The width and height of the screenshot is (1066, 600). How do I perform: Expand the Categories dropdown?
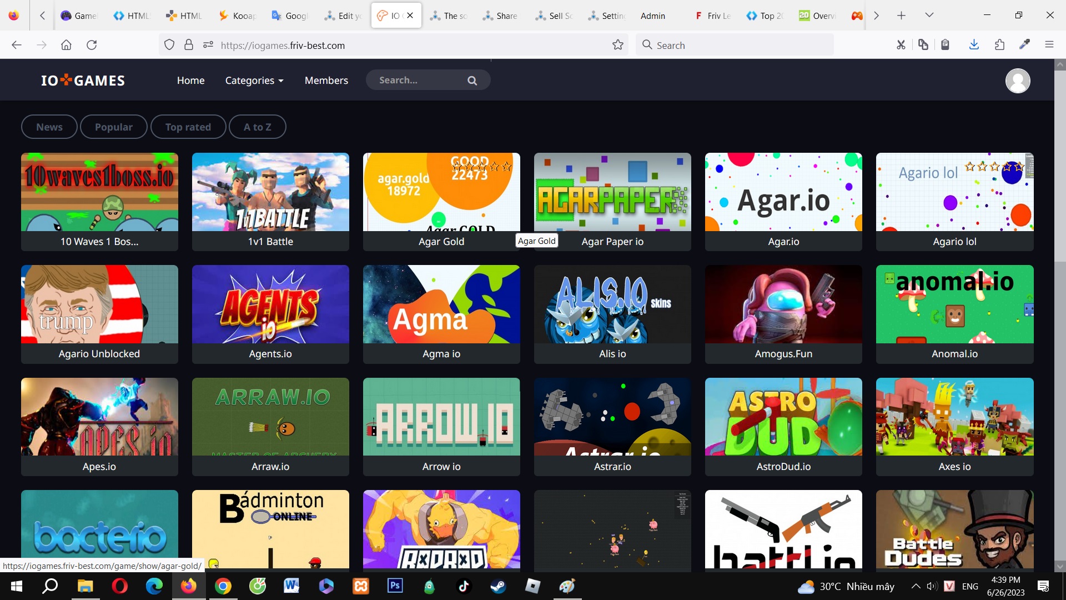[254, 81]
